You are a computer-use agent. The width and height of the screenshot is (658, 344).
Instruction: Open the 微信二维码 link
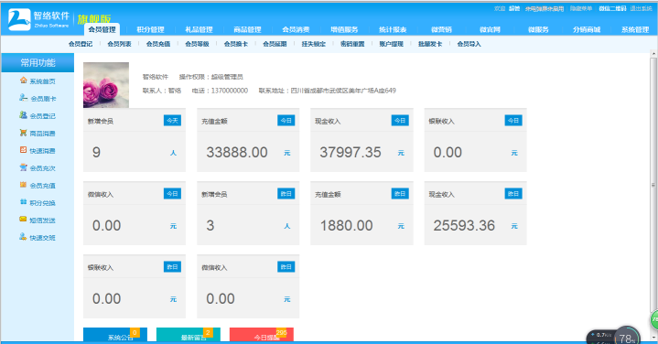(612, 8)
